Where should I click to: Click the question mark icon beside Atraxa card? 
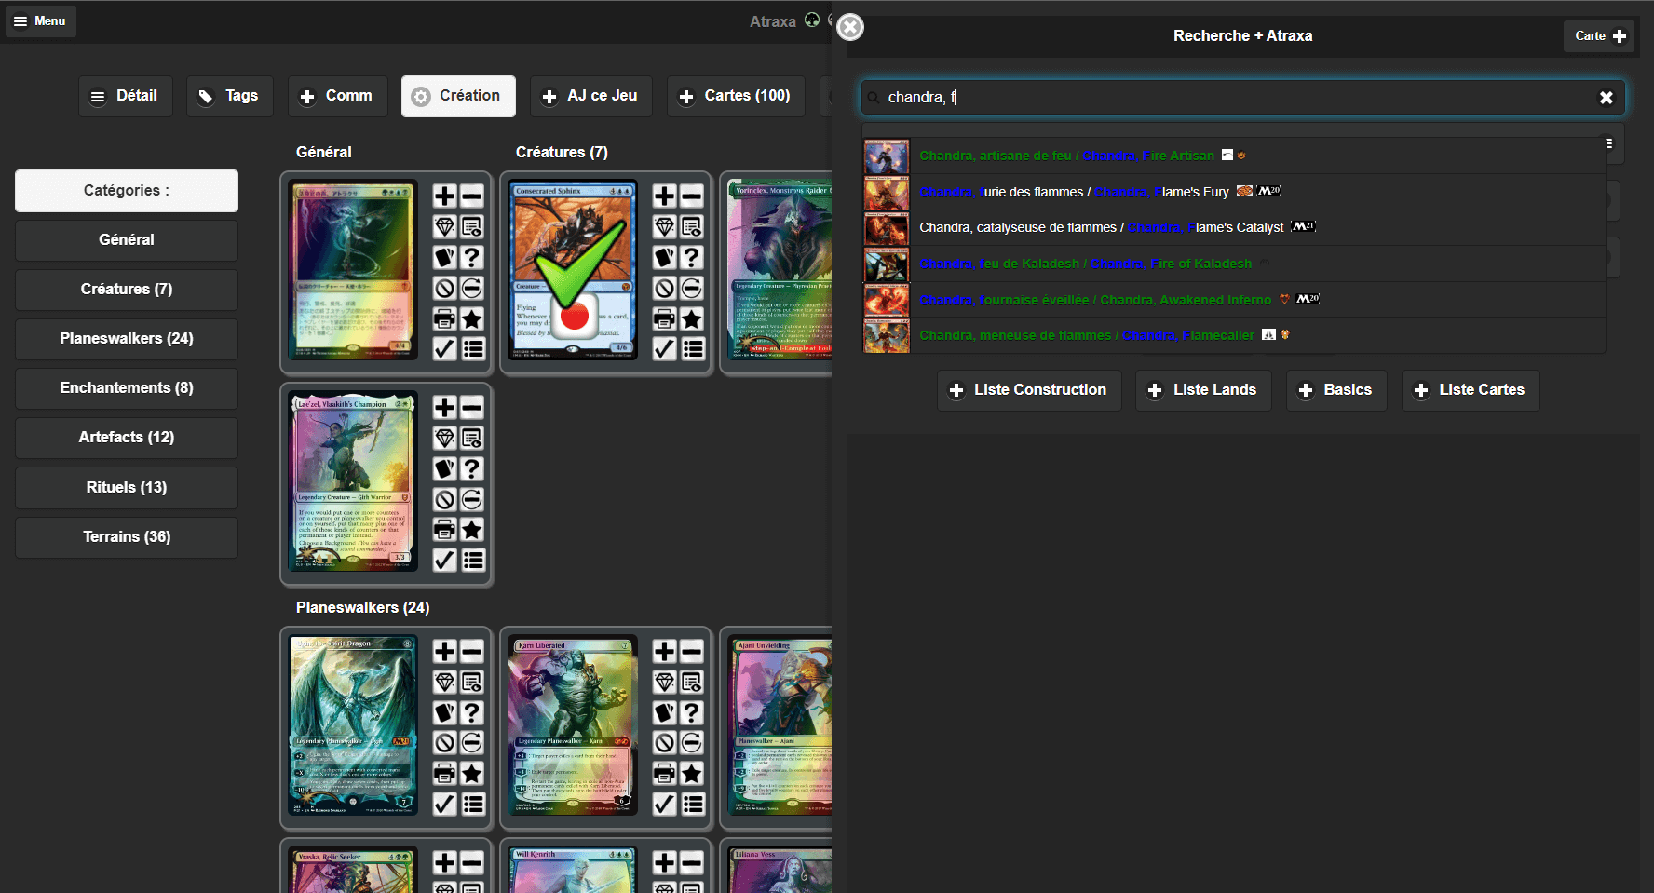[x=472, y=258]
